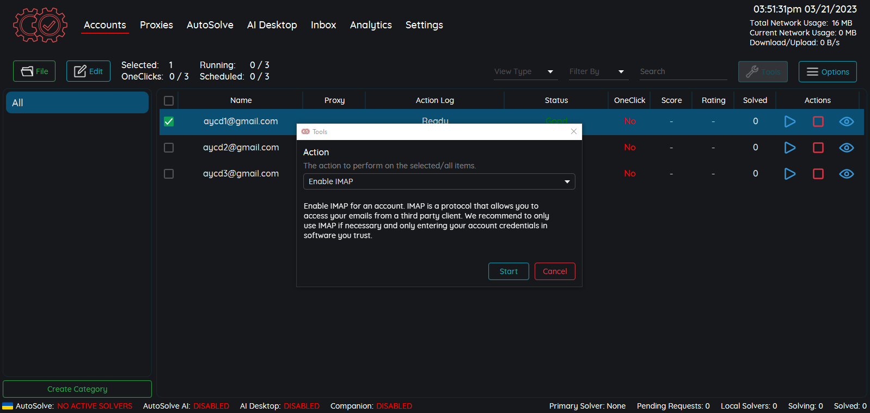Expand the Filter By dropdown

597,71
